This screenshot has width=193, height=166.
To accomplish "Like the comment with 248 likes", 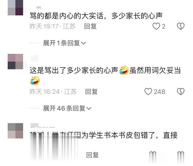I will click(x=148, y=91).
